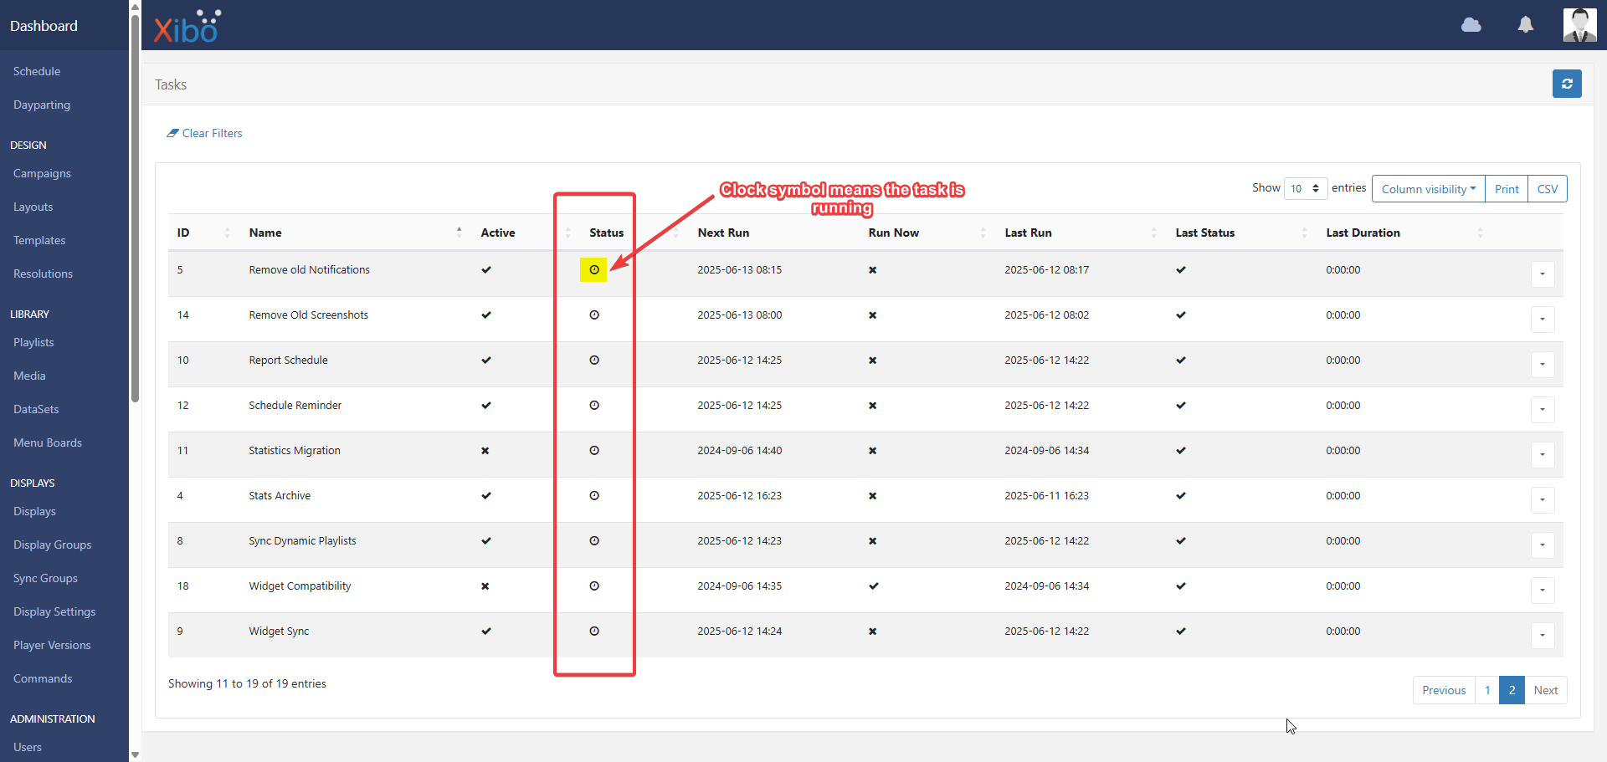This screenshot has width=1607, height=762.
Task: Open row menu for Widget Compatibility
Action: pos(1543,590)
